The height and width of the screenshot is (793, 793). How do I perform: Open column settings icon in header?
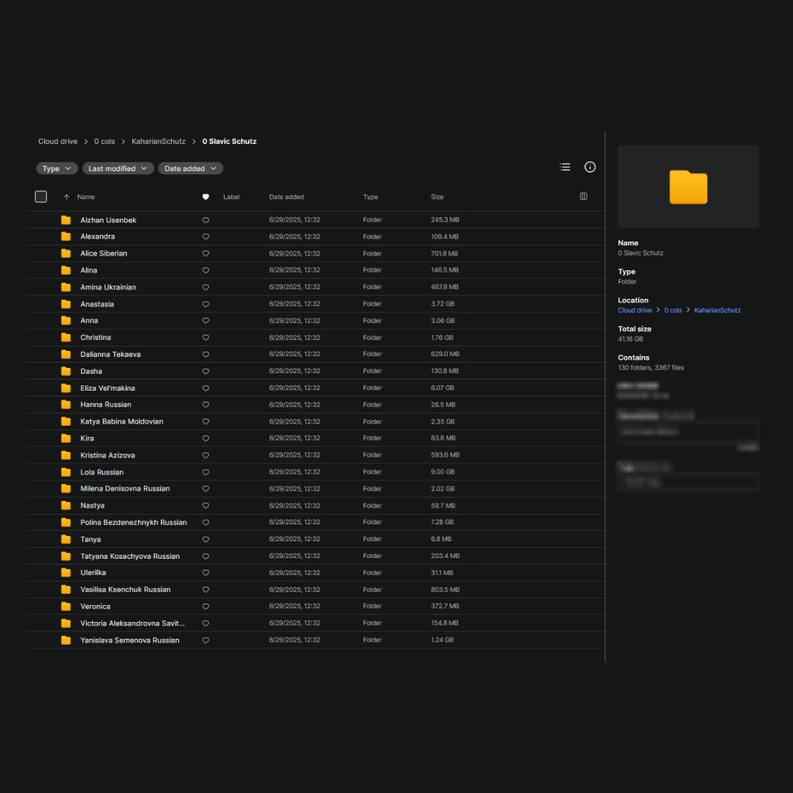[584, 197]
